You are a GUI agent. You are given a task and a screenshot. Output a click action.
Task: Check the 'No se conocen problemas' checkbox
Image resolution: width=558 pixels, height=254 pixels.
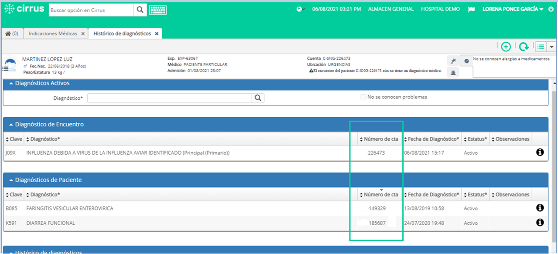point(363,96)
